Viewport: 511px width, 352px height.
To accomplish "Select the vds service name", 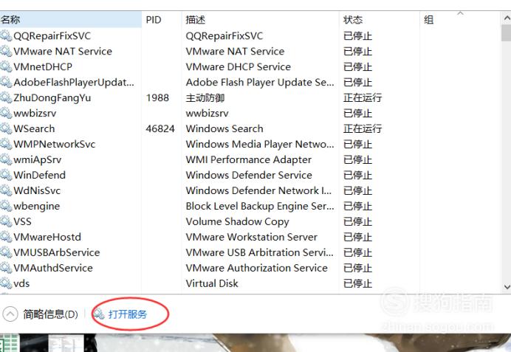I will pos(21,283).
